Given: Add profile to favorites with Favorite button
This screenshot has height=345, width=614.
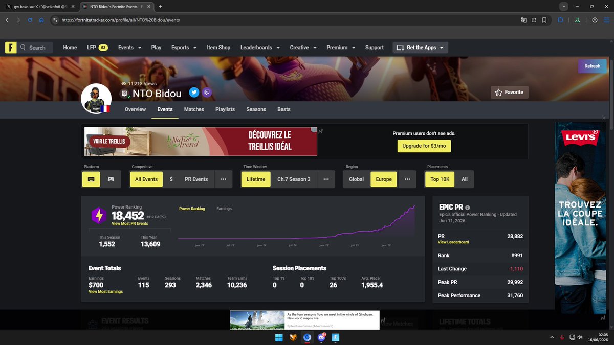Looking at the screenshot, I should pyautogui.click(x=510, y=92).
